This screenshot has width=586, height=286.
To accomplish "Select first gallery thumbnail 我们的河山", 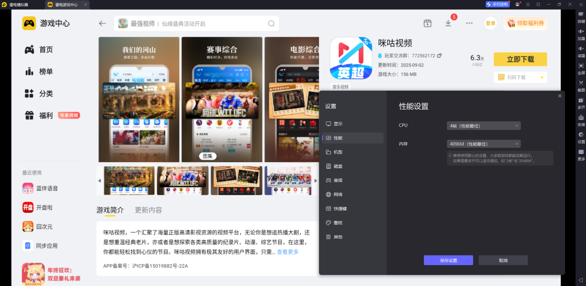I will pyautogui.click(x=129, y=181).
